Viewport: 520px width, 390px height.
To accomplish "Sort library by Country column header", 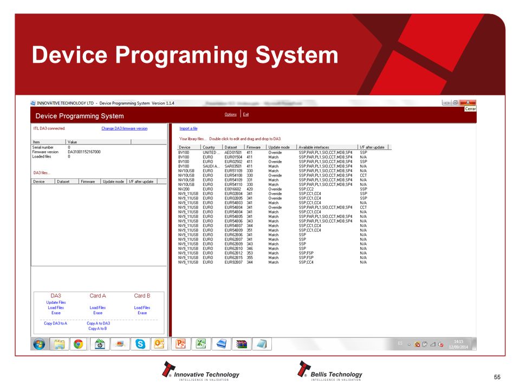I will pos(212,147).
